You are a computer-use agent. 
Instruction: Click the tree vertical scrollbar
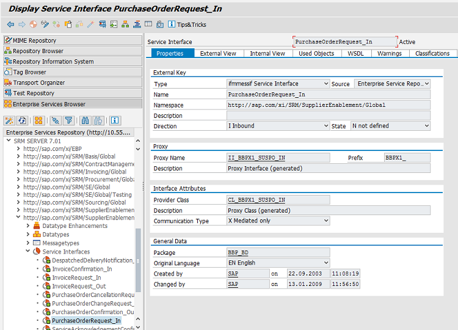click(138, 260)
